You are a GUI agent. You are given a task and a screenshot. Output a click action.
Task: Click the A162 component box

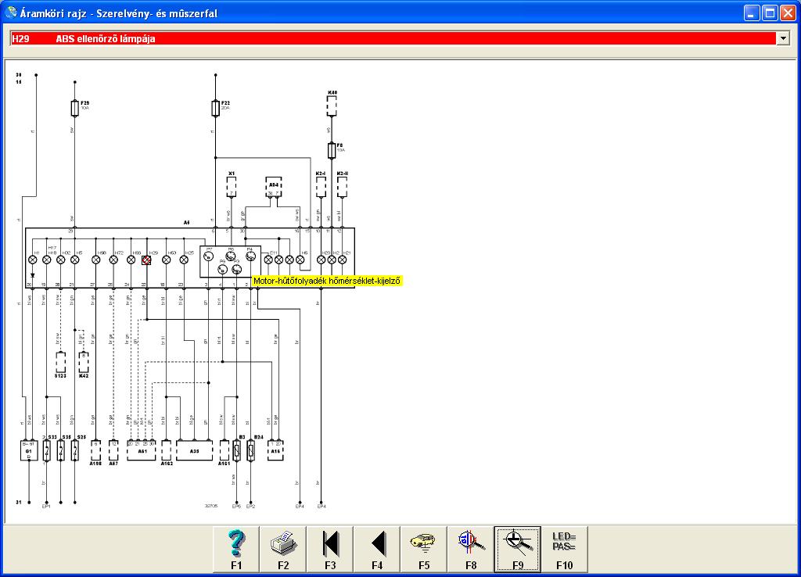coord(167,451)
